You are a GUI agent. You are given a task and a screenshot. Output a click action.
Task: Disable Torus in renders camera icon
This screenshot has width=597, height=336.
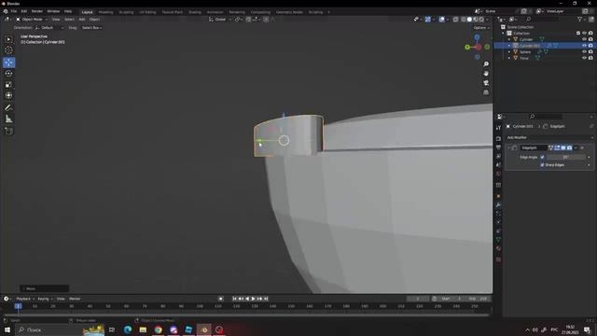click(x=590, y=58)
